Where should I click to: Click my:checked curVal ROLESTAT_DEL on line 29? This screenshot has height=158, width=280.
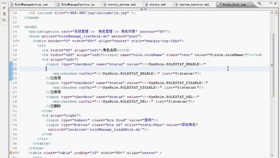[x=123, y=101]
